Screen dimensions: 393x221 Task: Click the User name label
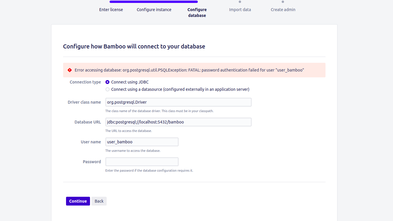91,142
